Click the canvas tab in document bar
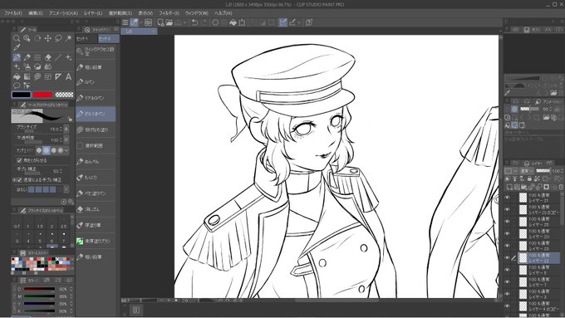 click(x=139, y=32)
